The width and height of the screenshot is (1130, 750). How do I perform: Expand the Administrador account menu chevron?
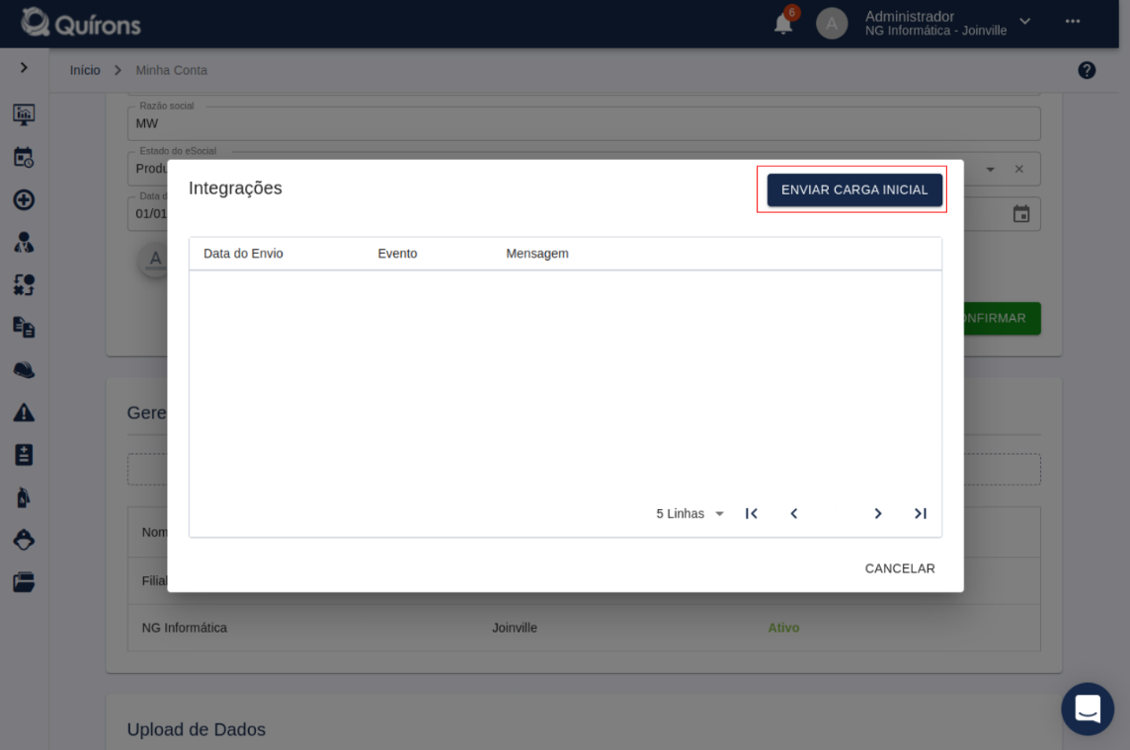(1024, 22)
